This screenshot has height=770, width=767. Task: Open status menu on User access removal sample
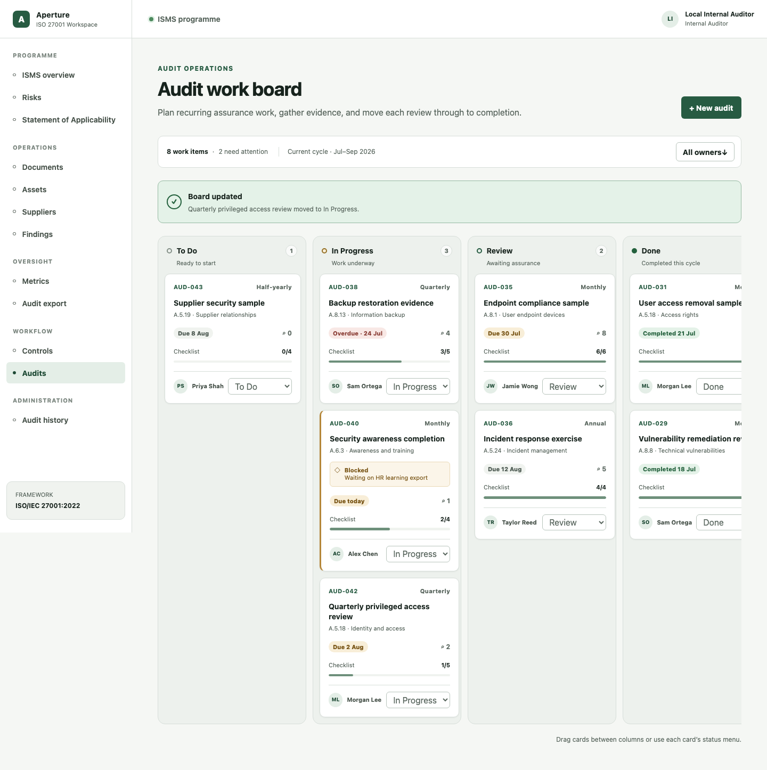(x=719, y=387)
